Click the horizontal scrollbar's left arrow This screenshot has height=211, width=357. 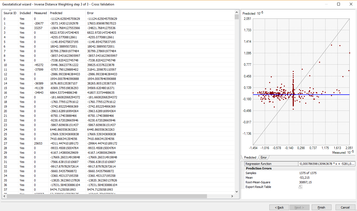pyautogui.click(x=4, y=196)
